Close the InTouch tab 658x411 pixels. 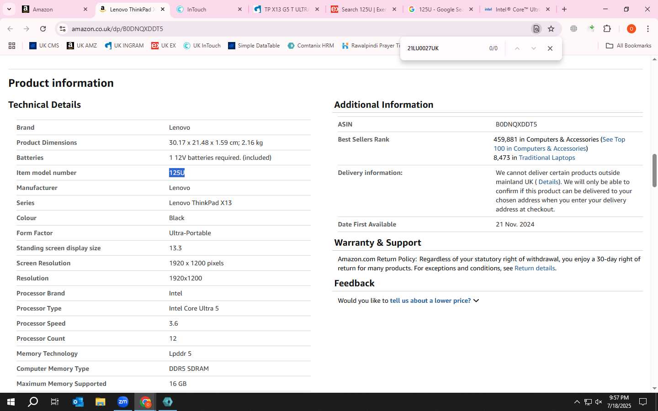pyautogui.click(x=240, y=9)
